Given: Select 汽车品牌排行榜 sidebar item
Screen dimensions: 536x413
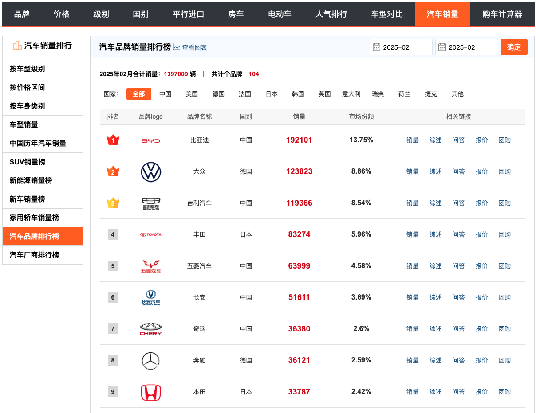Looking at the screenshot, I should point(43,236).
